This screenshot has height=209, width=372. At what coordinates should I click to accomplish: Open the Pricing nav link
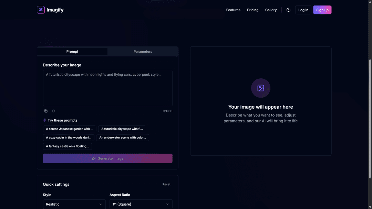253,10
